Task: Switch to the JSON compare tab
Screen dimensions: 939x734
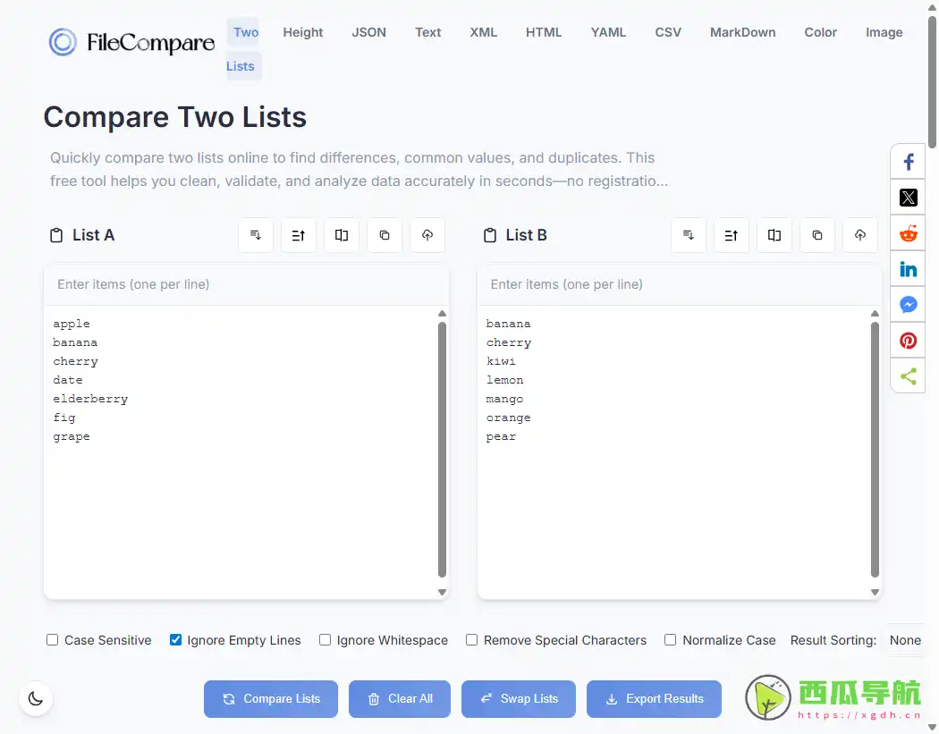Action: click(368, 32)
